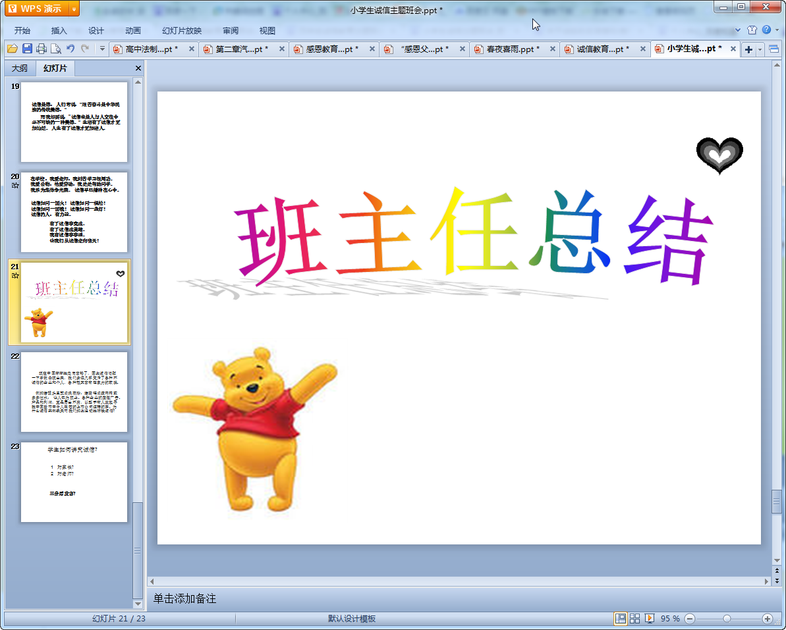This screenshot has height=630, width=786.
Task: Open the 审阅 ribbon tab
Action: click(x=231, y=30)
